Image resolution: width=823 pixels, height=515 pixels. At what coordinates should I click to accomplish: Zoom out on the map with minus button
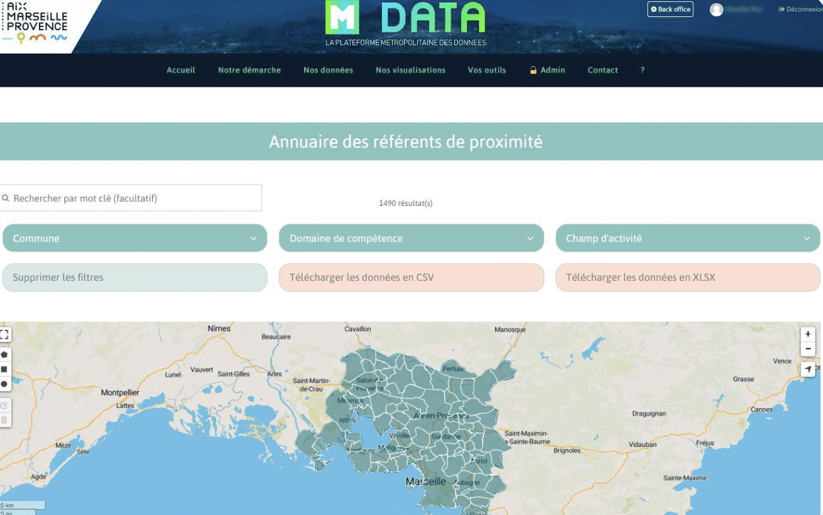tap(808, 349)
